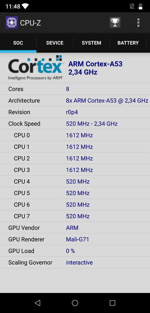This screenshot has height=313, width=150.
Task: Tap the recent apps square button
Action: tap(112, 303)
